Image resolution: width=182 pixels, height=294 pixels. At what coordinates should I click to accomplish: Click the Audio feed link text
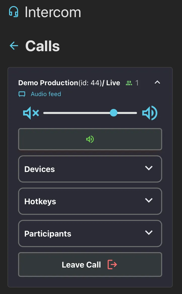[46, 94]
